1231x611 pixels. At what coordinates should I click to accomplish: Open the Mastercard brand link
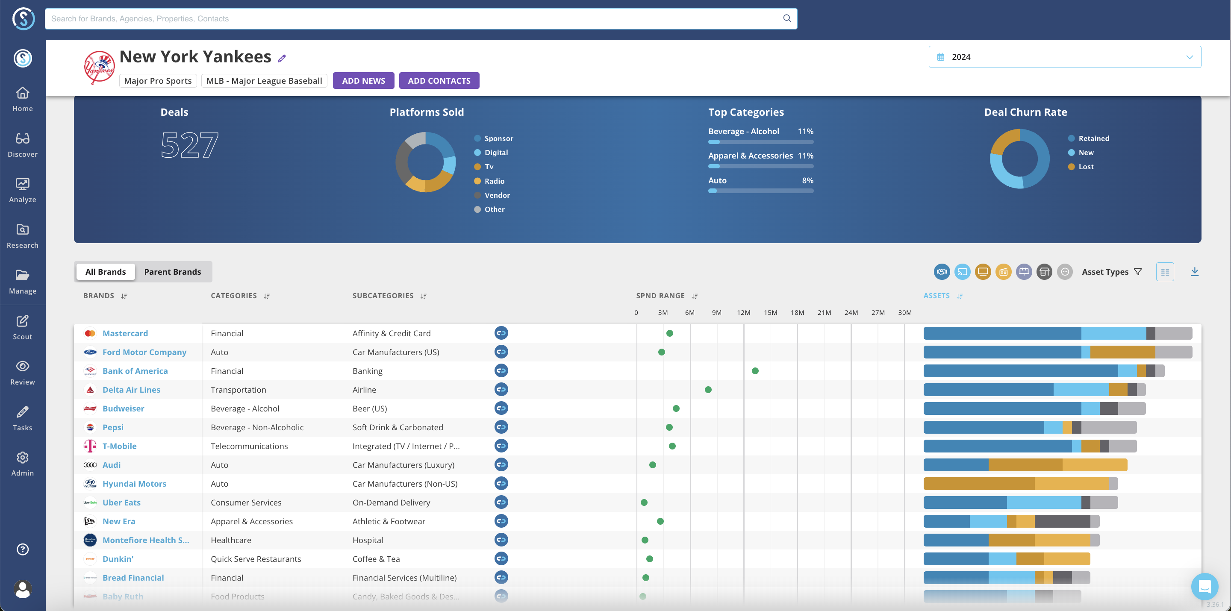pos(125,333)
